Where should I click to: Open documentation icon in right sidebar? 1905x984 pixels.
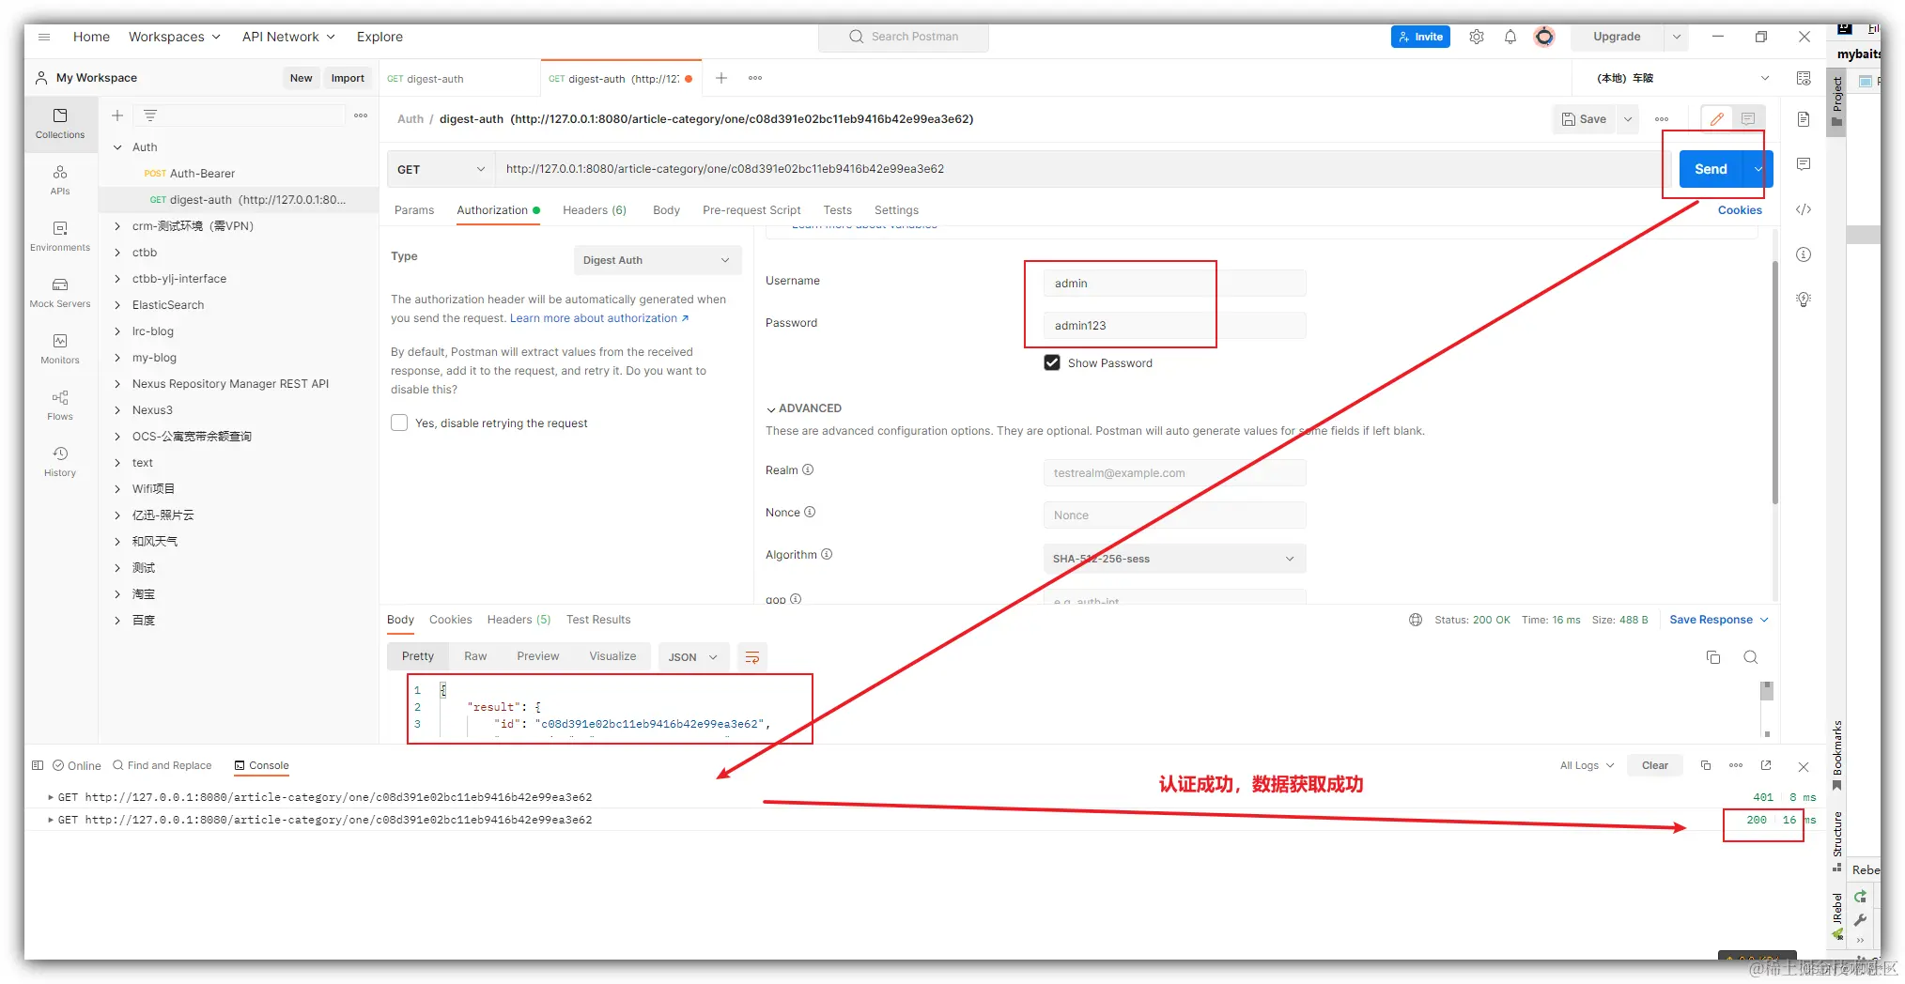pyautogui.click(x=1804, y=119)
